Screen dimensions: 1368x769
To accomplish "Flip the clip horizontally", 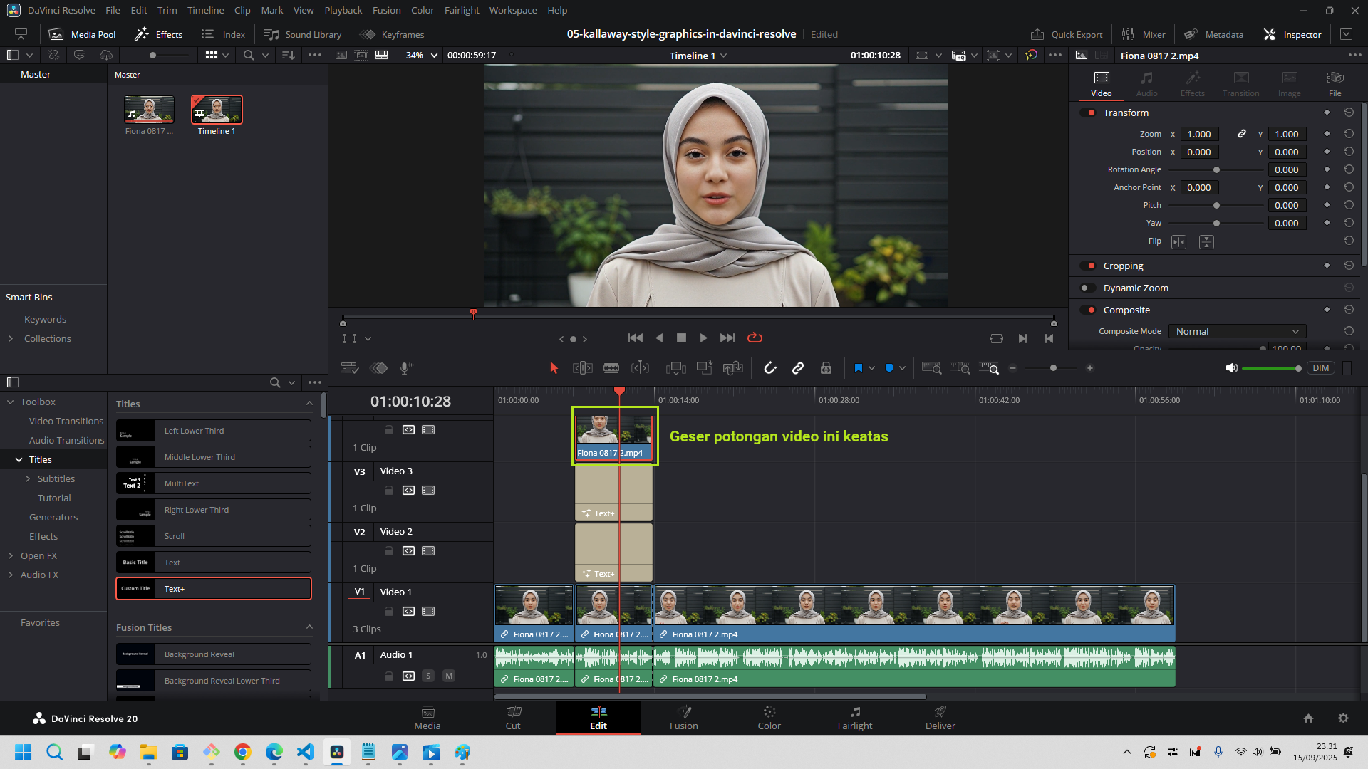I will coord(1179,242).
